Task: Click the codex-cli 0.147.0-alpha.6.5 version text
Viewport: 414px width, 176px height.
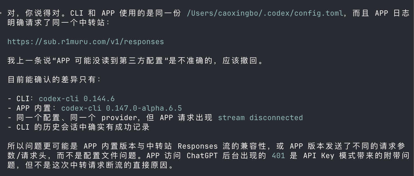Action: 122,108
